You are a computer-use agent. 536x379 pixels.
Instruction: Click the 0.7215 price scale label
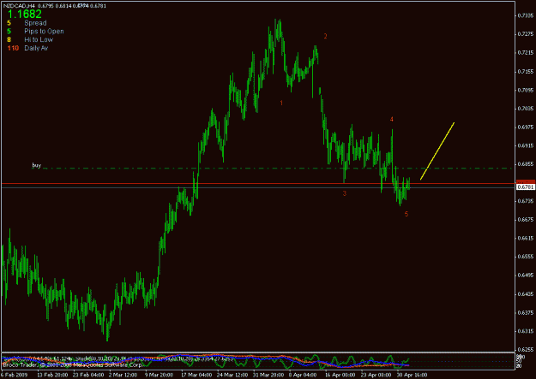tap(526, 52)
